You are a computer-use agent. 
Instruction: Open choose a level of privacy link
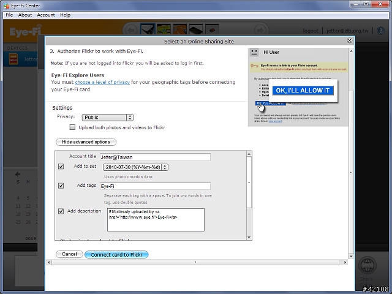pyautogui.click(x=102, y=82)
